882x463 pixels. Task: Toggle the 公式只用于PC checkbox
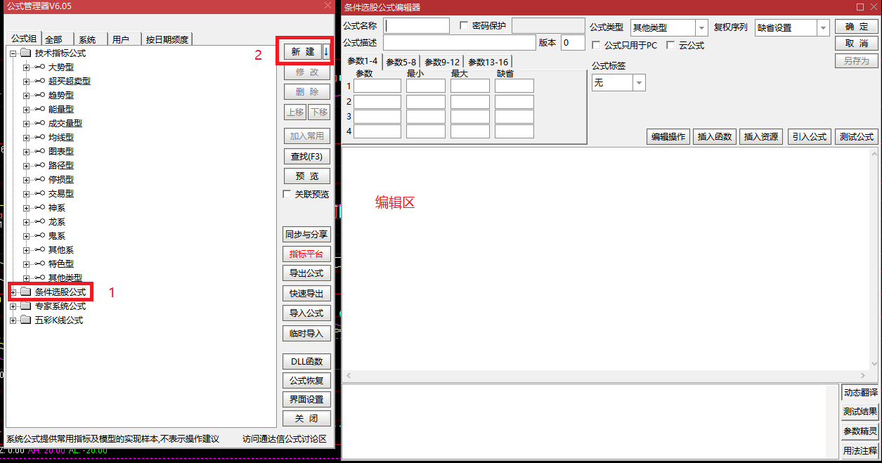[597, 46]
